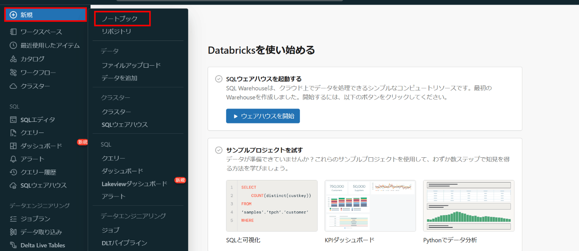Click the SQLエディタ terminal icon
This screenshot has height=251, width=579.
tap(13, 120)
